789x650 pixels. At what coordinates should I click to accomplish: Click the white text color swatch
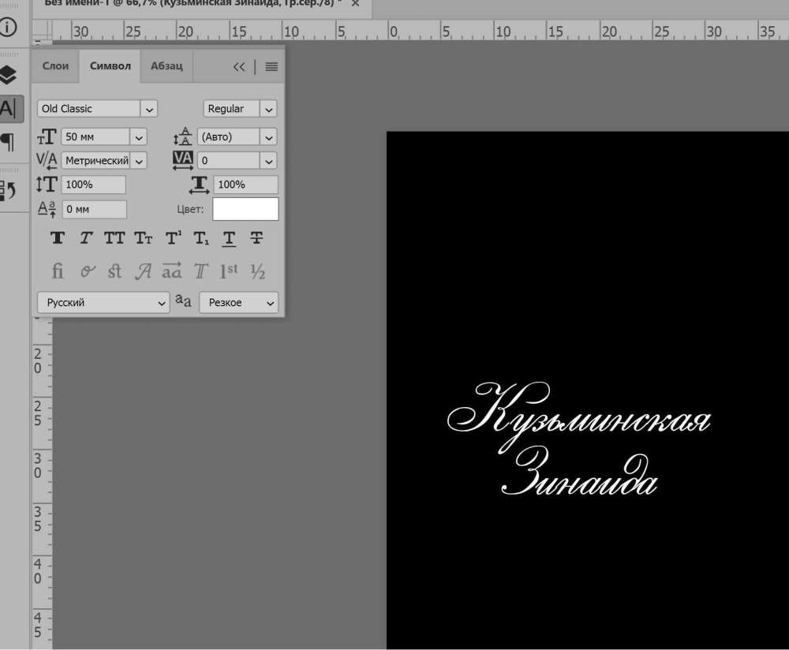[x=245, y=209]
